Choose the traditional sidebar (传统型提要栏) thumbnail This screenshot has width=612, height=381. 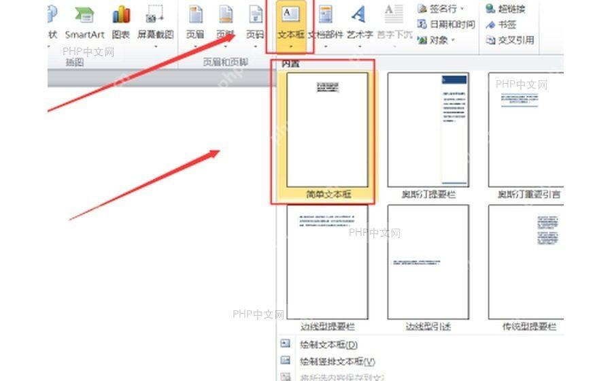pos(526,261)
